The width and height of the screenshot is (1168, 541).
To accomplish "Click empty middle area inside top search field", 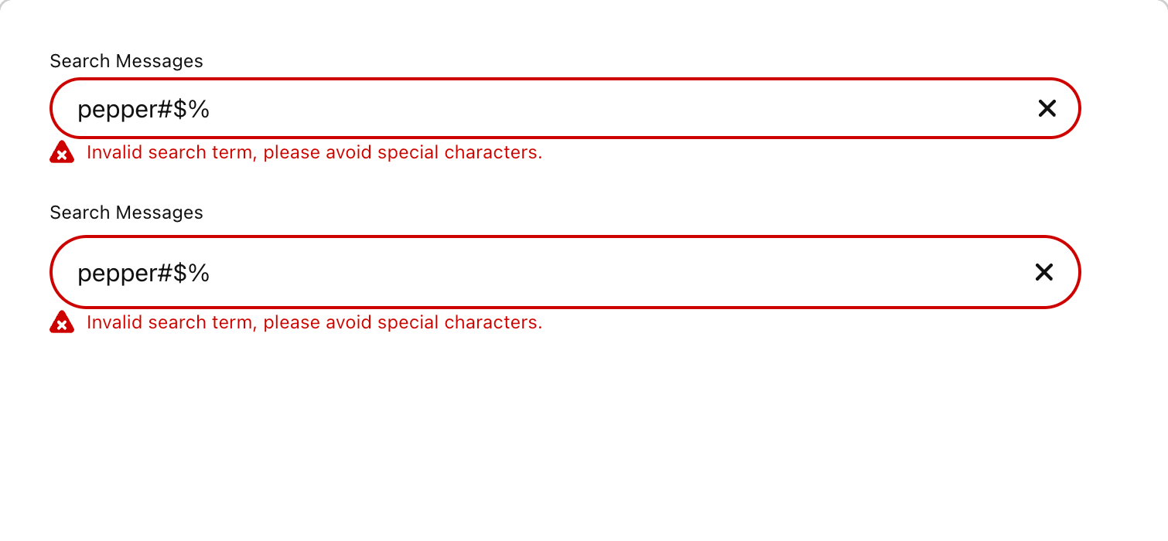I will (x=619, y=109).
